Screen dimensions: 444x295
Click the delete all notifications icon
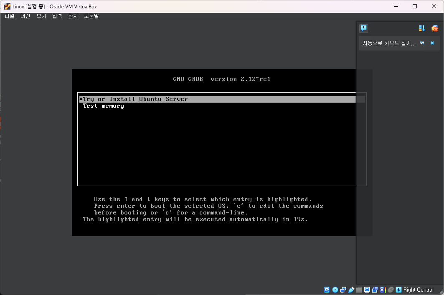coord(434,28)
